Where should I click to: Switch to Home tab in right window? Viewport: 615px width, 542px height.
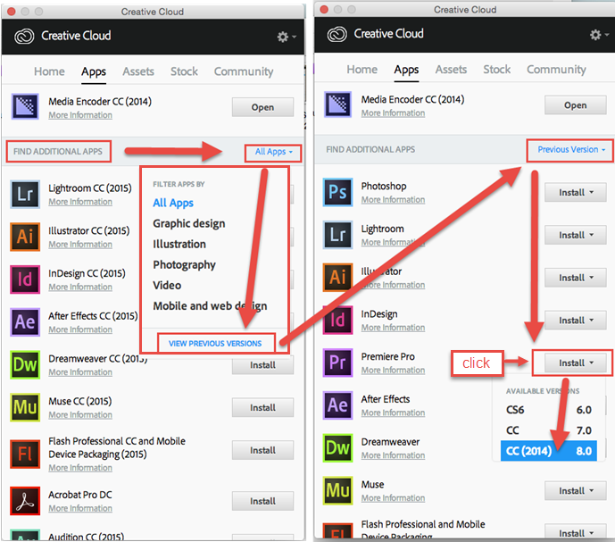(362, 70)
